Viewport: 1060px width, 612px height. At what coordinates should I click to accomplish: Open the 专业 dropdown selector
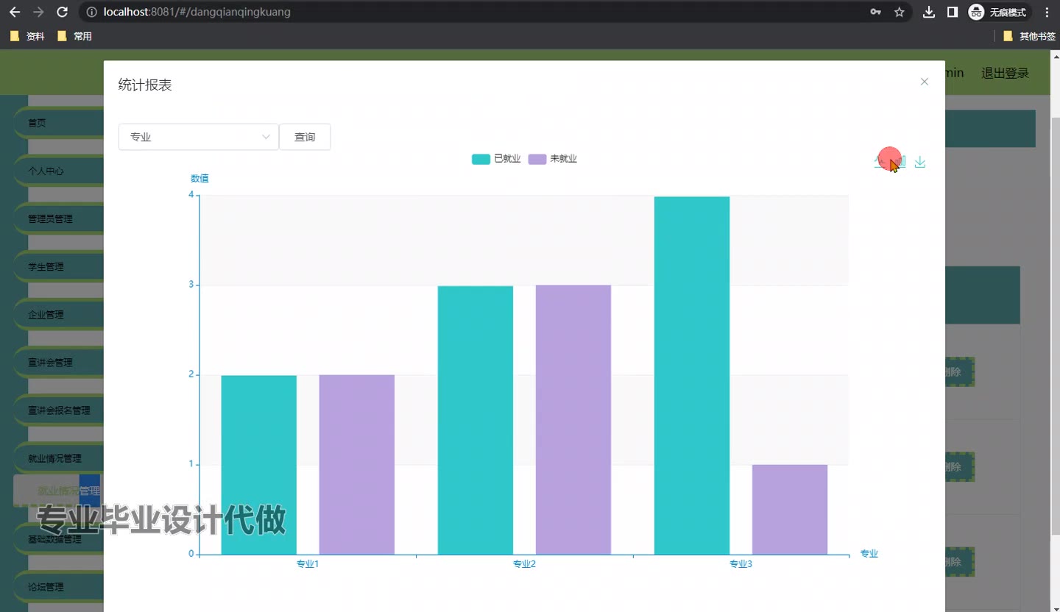point(199,137)
